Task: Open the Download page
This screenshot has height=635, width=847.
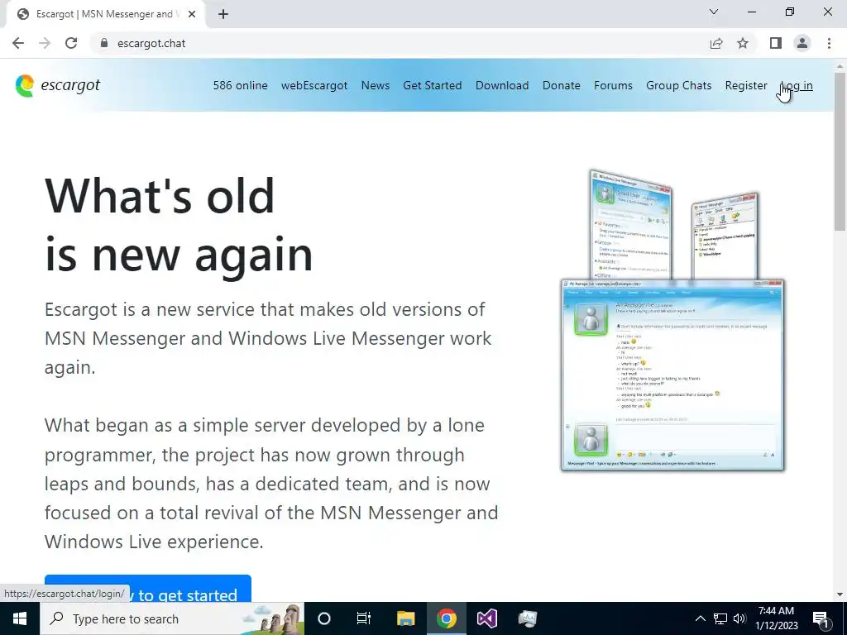Action: tap(502, 85)
